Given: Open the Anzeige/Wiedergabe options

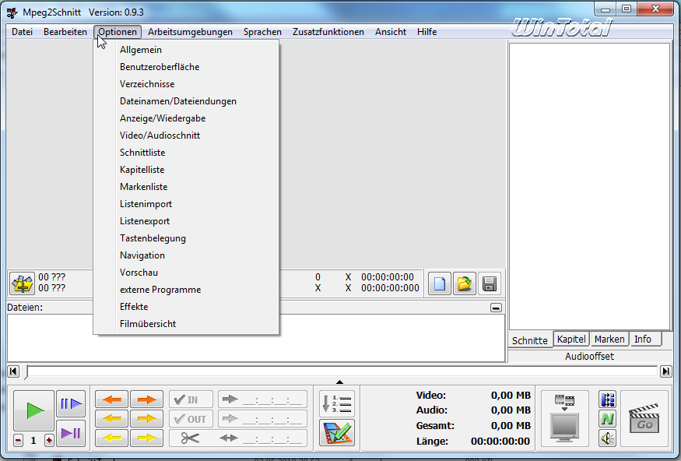Looking at the screenshot, I should 186,118.
